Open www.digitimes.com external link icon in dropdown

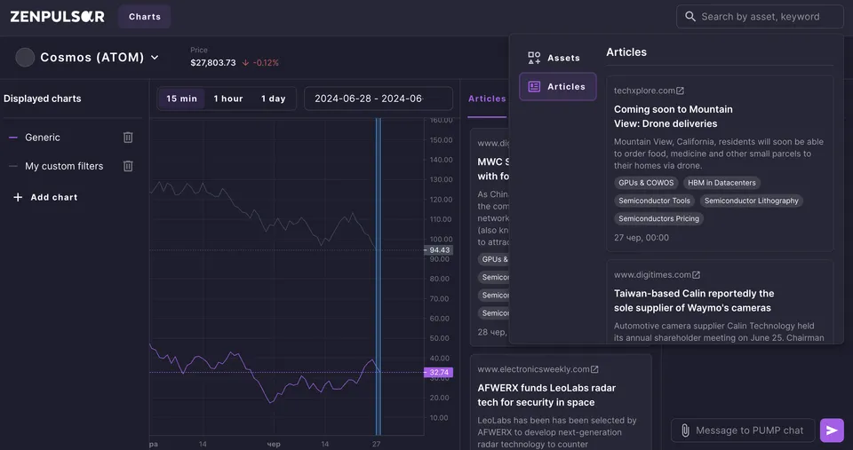pos(697,275)
